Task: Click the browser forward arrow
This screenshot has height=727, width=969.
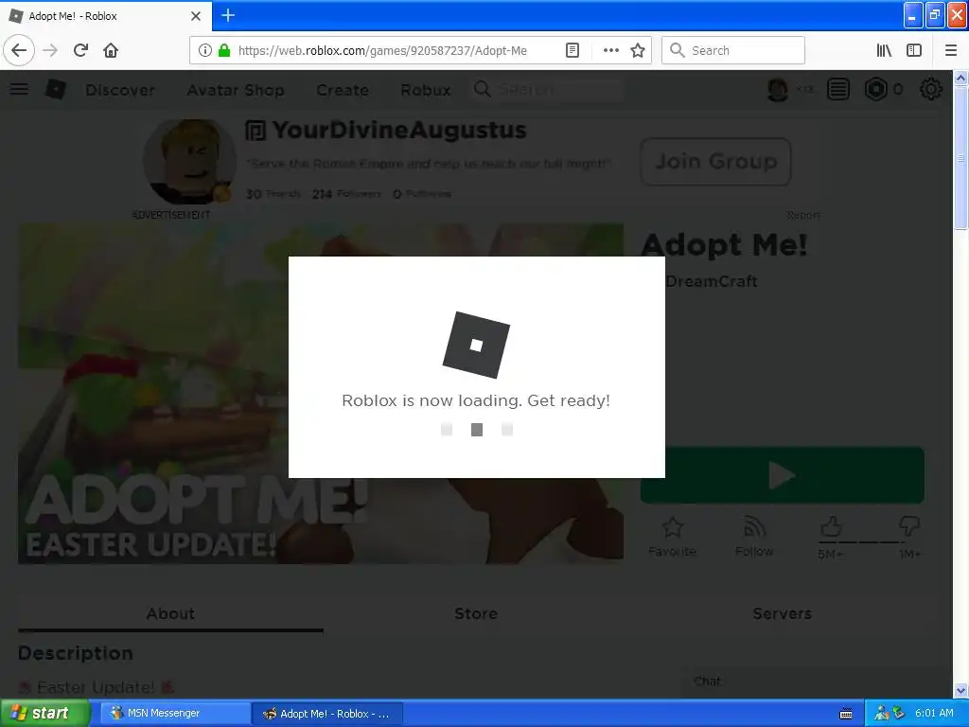Action: pos(50,50)
